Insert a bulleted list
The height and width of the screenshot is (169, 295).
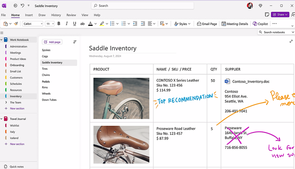coord(112,24)
